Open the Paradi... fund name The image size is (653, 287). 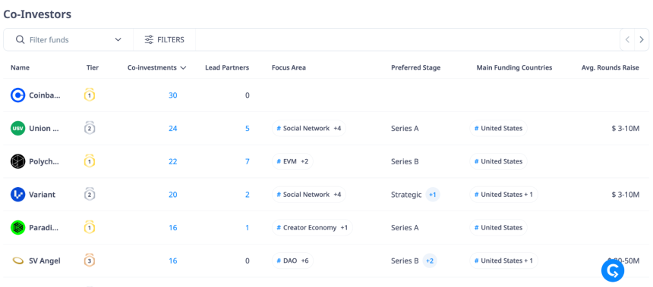44,228
